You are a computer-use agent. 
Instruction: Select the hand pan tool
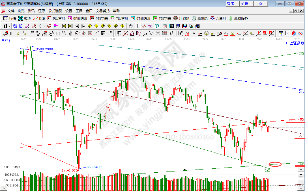click(130, 26)
